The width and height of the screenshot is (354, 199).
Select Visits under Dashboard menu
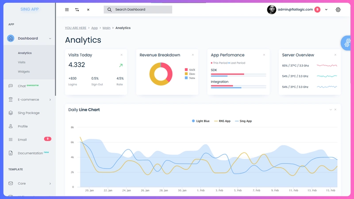click(22, 62)
